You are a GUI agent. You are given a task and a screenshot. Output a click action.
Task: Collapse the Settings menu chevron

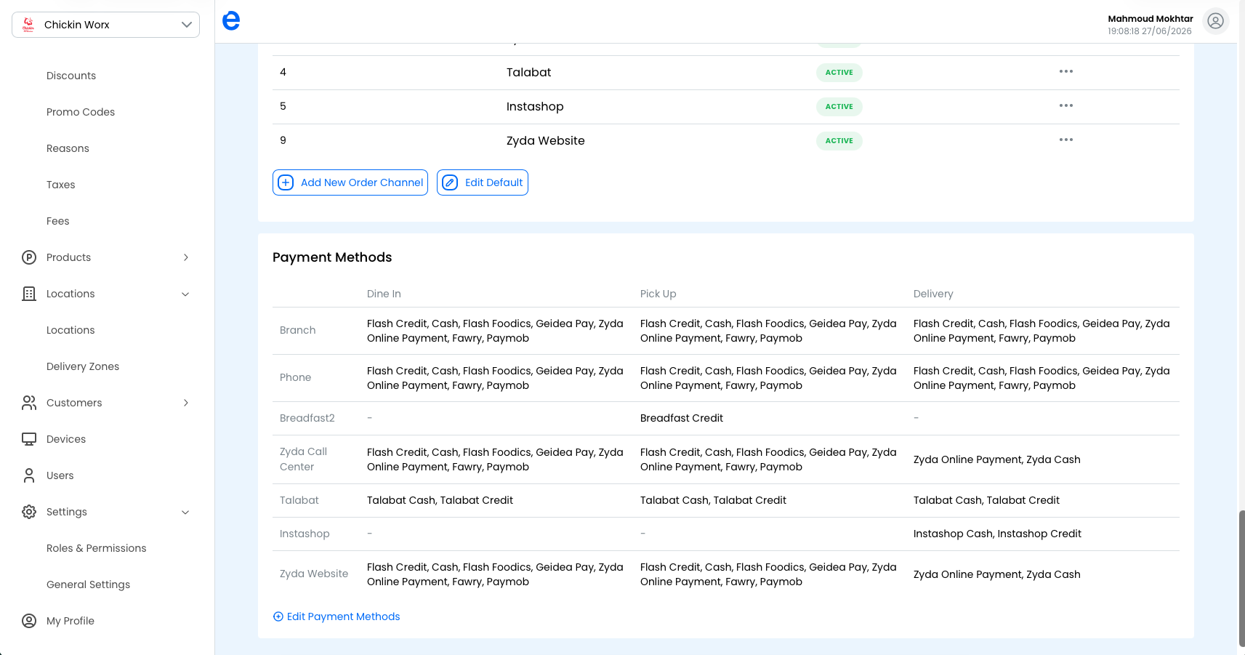click(x=185, y=512)
